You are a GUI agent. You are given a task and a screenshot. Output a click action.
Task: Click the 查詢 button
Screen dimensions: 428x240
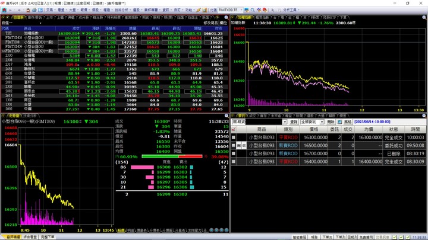(x=294, y=122)
